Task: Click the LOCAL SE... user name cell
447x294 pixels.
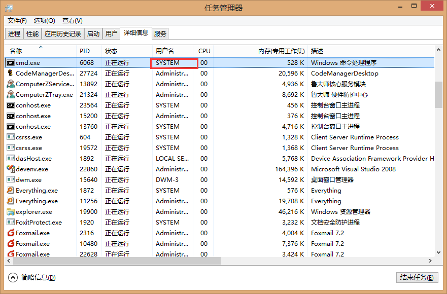Action: click(172, 158)
